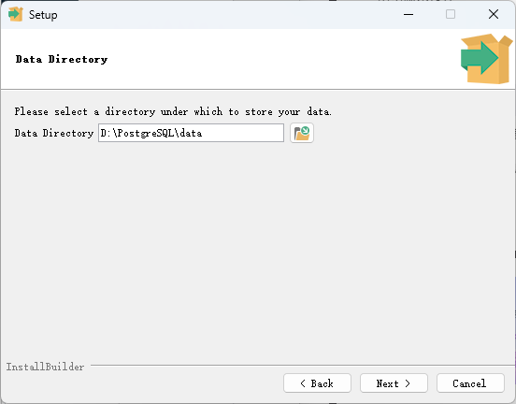Image resolution: width=516 pixels, height=404 pixels.
Task: Open the folder browse icon beside Data Directory
Action: [302, 133]
